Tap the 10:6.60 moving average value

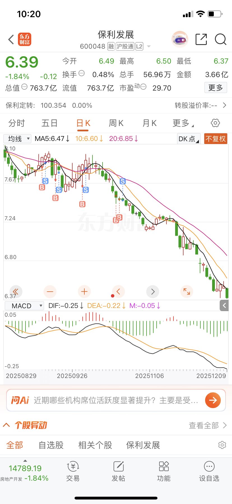coord(89,139)
